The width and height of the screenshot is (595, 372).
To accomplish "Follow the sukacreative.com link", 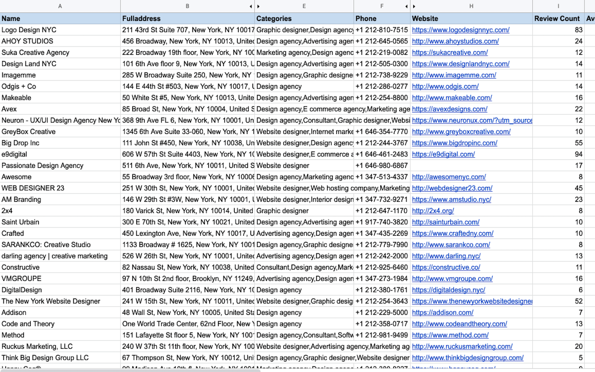I will point(450,53).
